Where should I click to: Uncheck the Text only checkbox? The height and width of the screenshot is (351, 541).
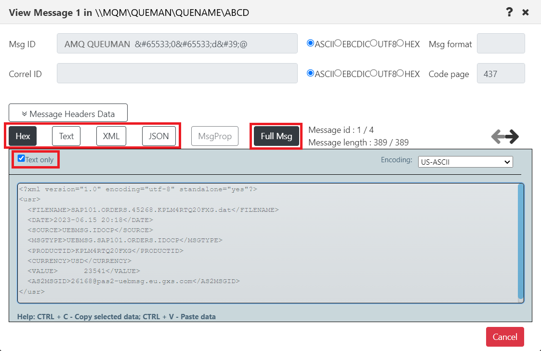[x=21, y=158]
